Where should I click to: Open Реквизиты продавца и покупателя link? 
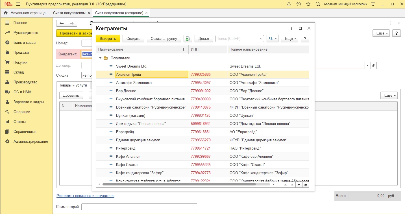[x=85, y=196]
